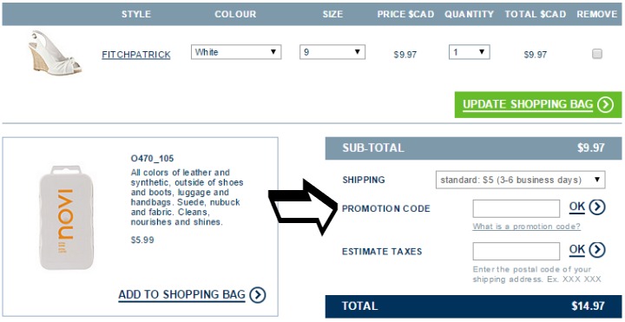Screen dimensions: 625x322
Task: Click OK link for Estimate Taxes
Action: point(576,249)
